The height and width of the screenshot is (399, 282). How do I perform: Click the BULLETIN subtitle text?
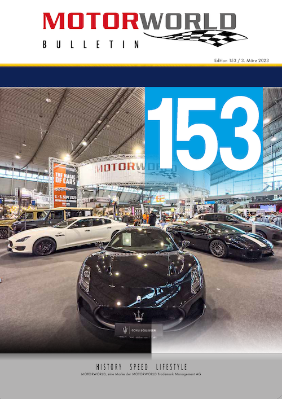point(91,45)
